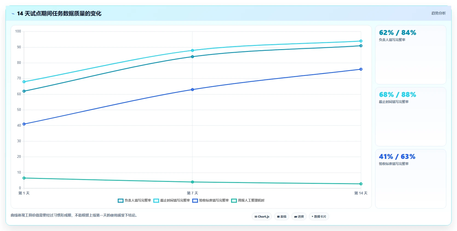Select the 第 14 天 point on 负责人填写完整率 line
The width and height of the screenshot is (457, 231).
[361, 46]
